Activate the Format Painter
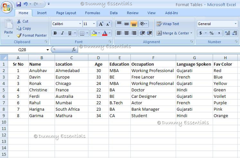 32,35
